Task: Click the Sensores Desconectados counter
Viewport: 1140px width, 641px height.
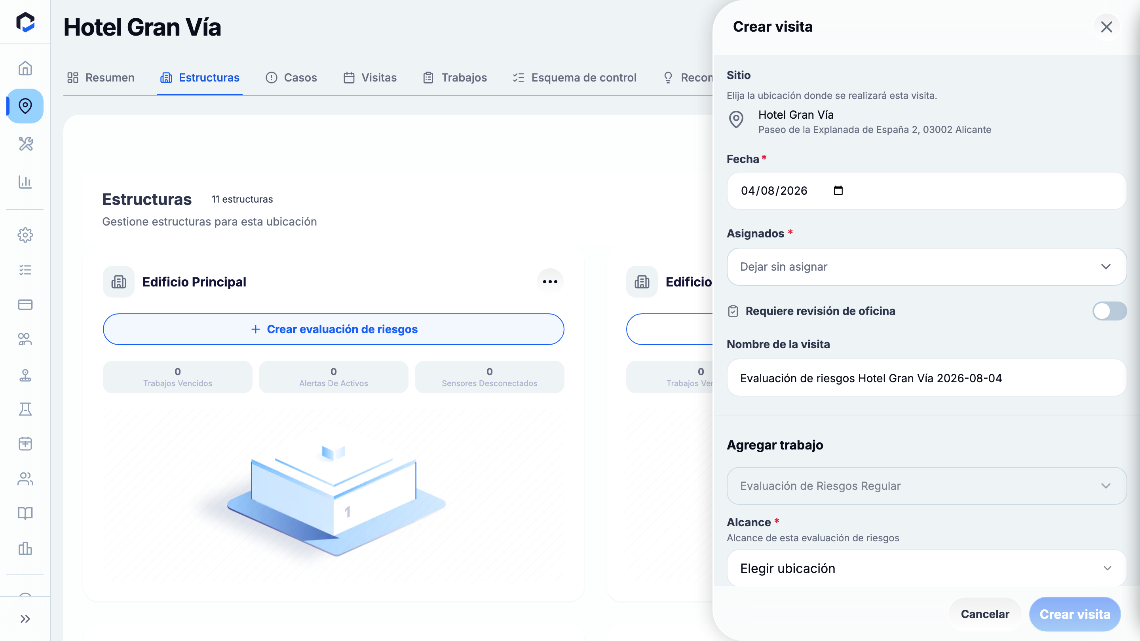Action: [489, 377]
